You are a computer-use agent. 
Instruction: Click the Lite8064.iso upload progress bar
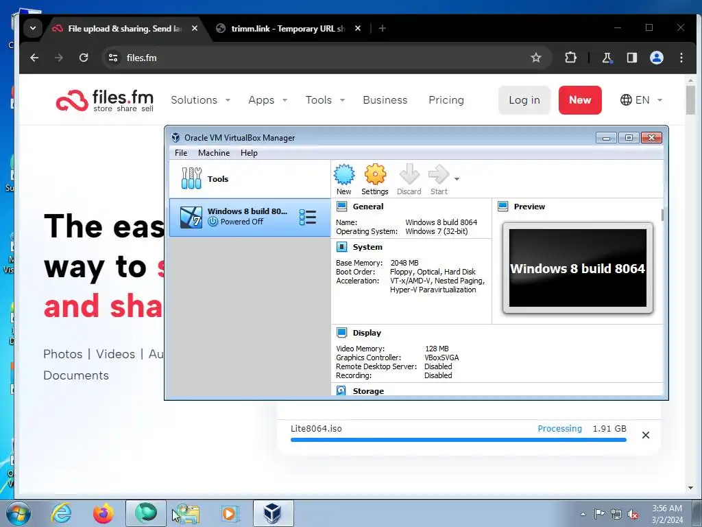458,440
